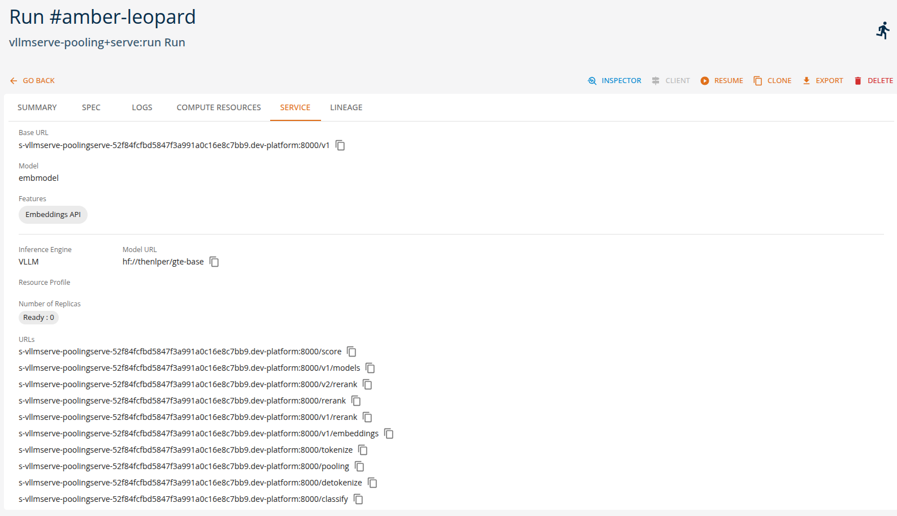Copy the Base URL to clipboard
The height and width of the screenshot is (516, 897).
[x=340, y=146]
